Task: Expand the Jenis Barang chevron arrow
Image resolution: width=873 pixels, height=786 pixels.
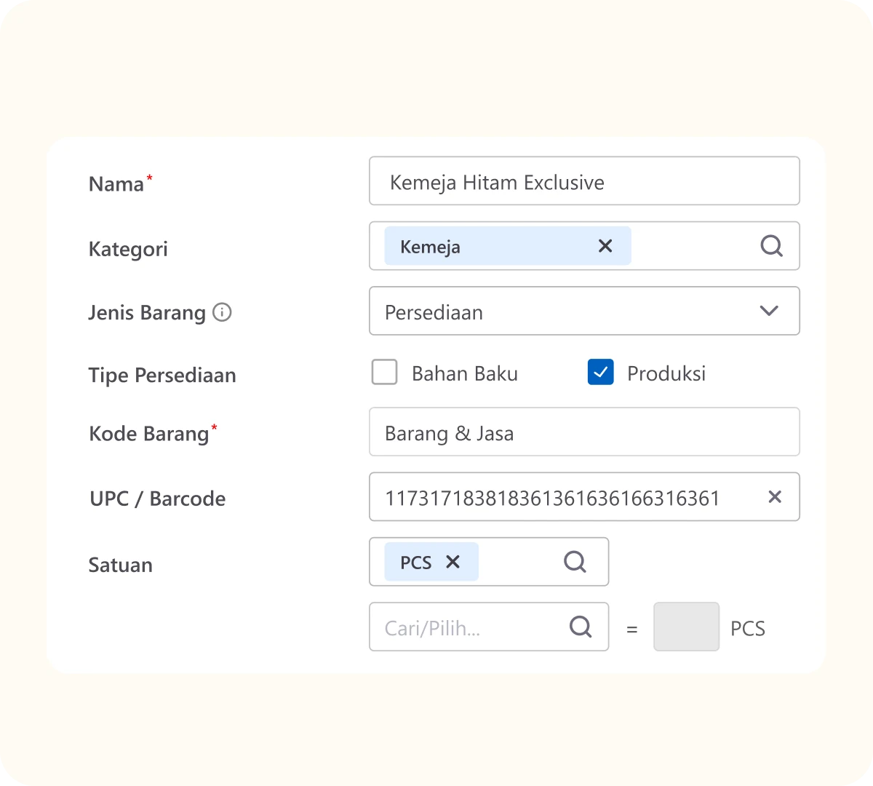Action: [x=769, y=311]
